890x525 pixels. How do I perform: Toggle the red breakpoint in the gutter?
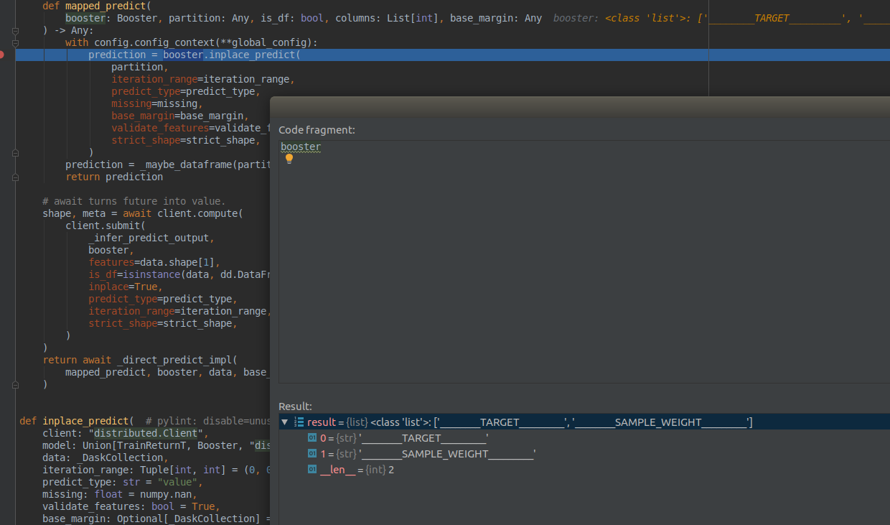pos(3,54)
